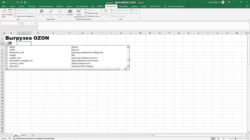Customize quick access toolbar dropdown
The image size is (250, 140).
click(x=29, y=2)
